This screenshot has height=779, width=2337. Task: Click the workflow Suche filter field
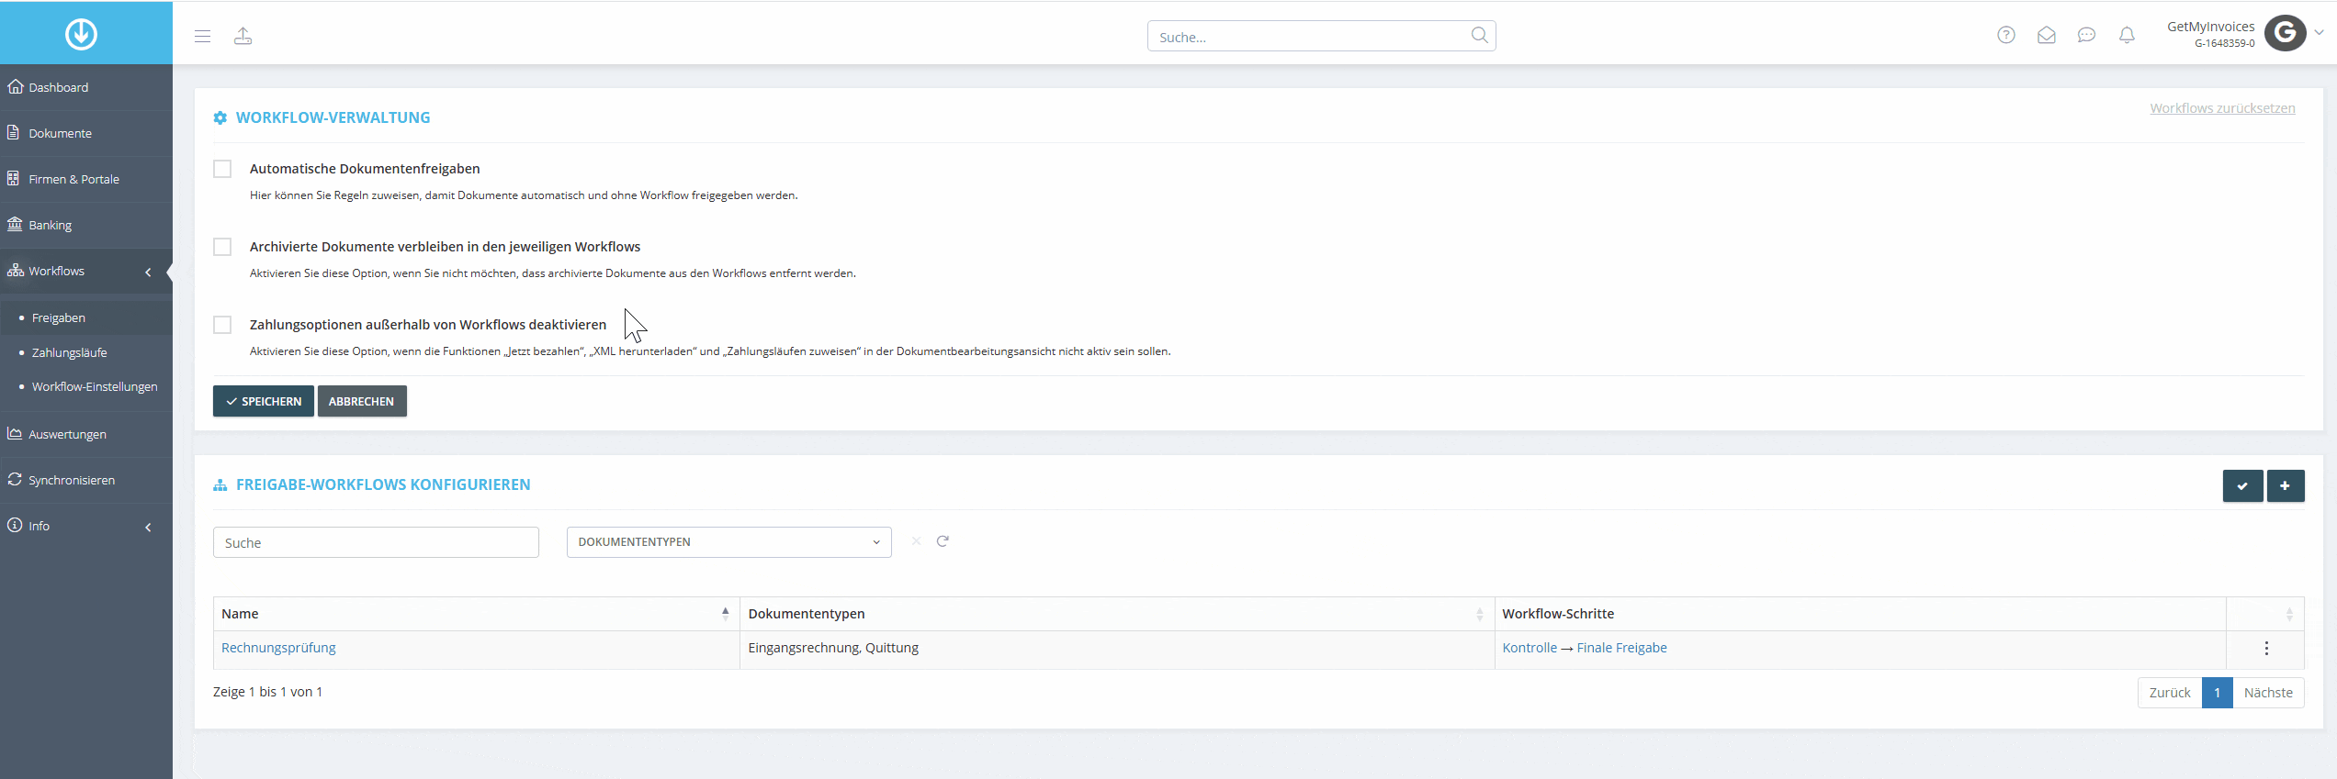376,542
